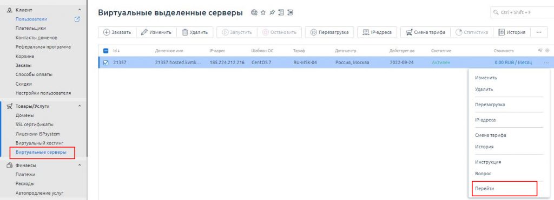Open Скидки in the sidebar
The height and width of the screenshot is (200, 554).
click(23, 84)
